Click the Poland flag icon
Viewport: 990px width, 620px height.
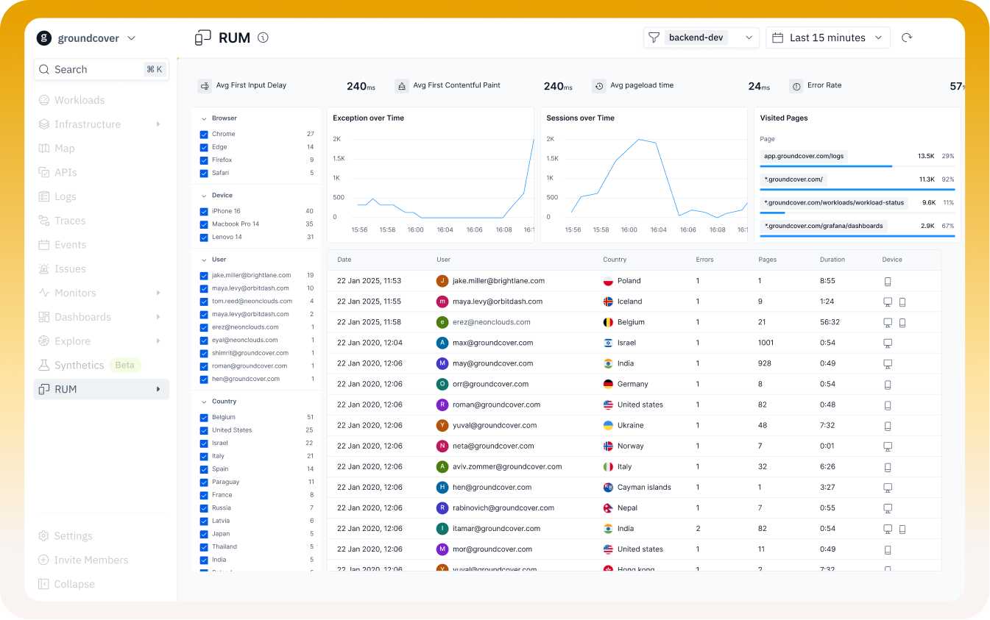point(608,281)
